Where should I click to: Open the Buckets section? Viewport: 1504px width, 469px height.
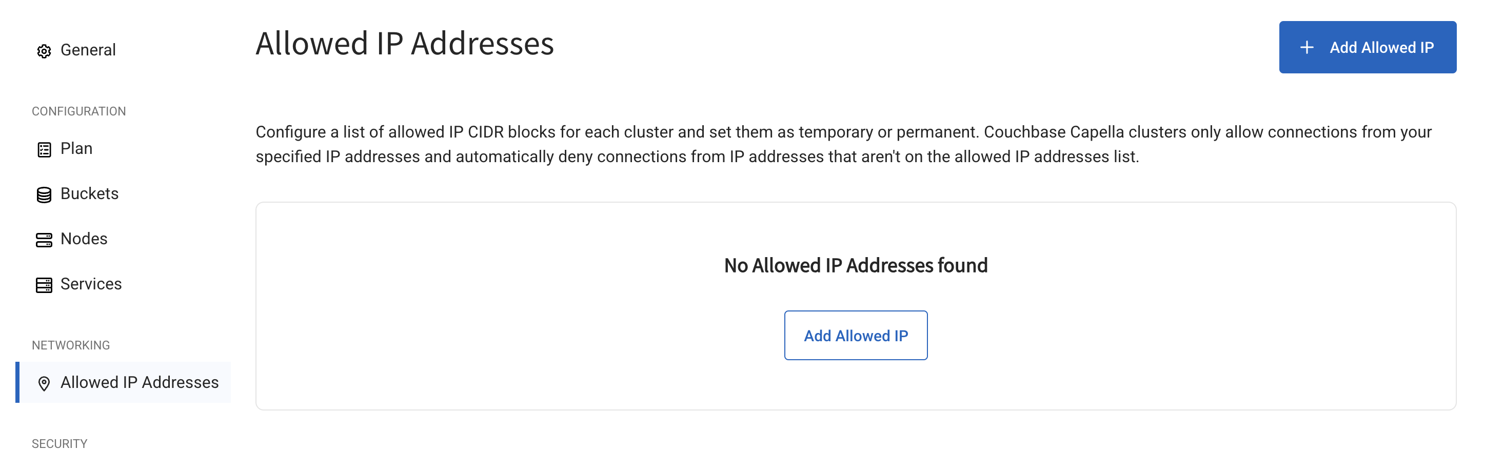point(89,193)
